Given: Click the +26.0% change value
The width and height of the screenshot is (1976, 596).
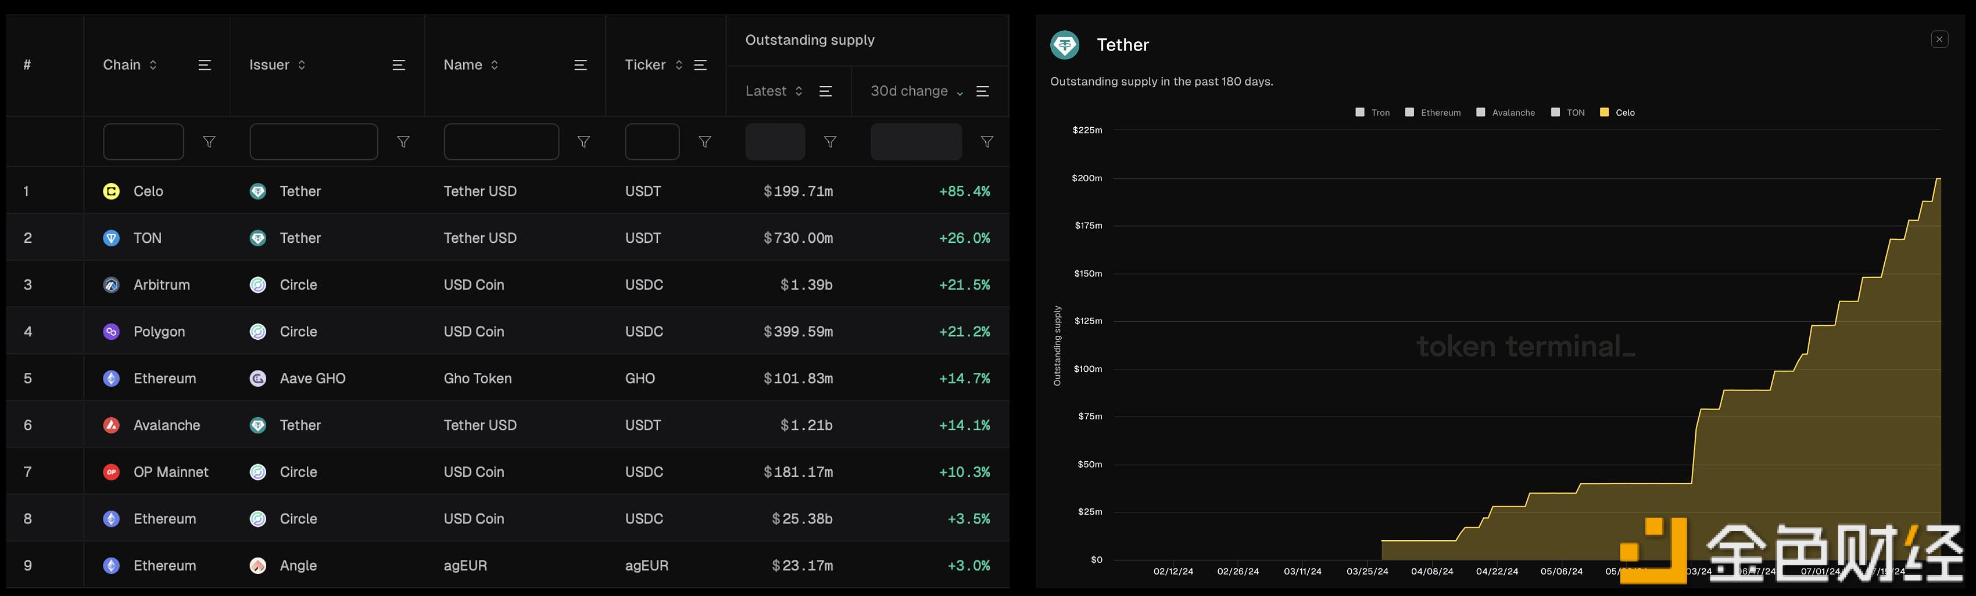Looking at the screenshot, I should pyautogui.click(x=964, y=238).
